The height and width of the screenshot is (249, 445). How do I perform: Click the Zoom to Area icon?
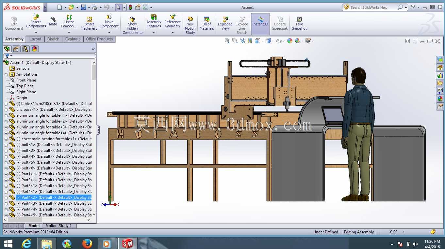235,41
